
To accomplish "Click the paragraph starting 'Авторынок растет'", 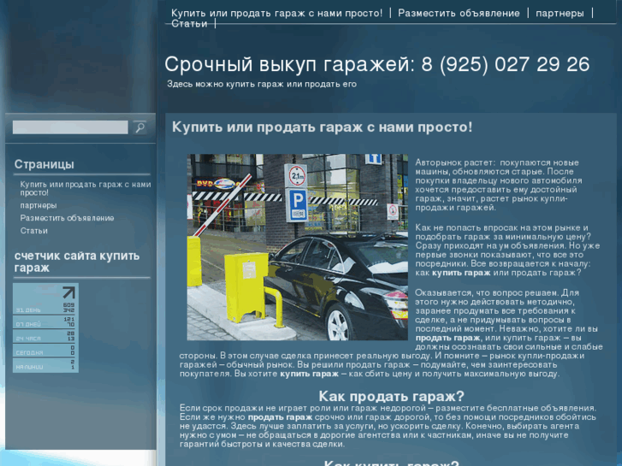I will coord(499,186).
